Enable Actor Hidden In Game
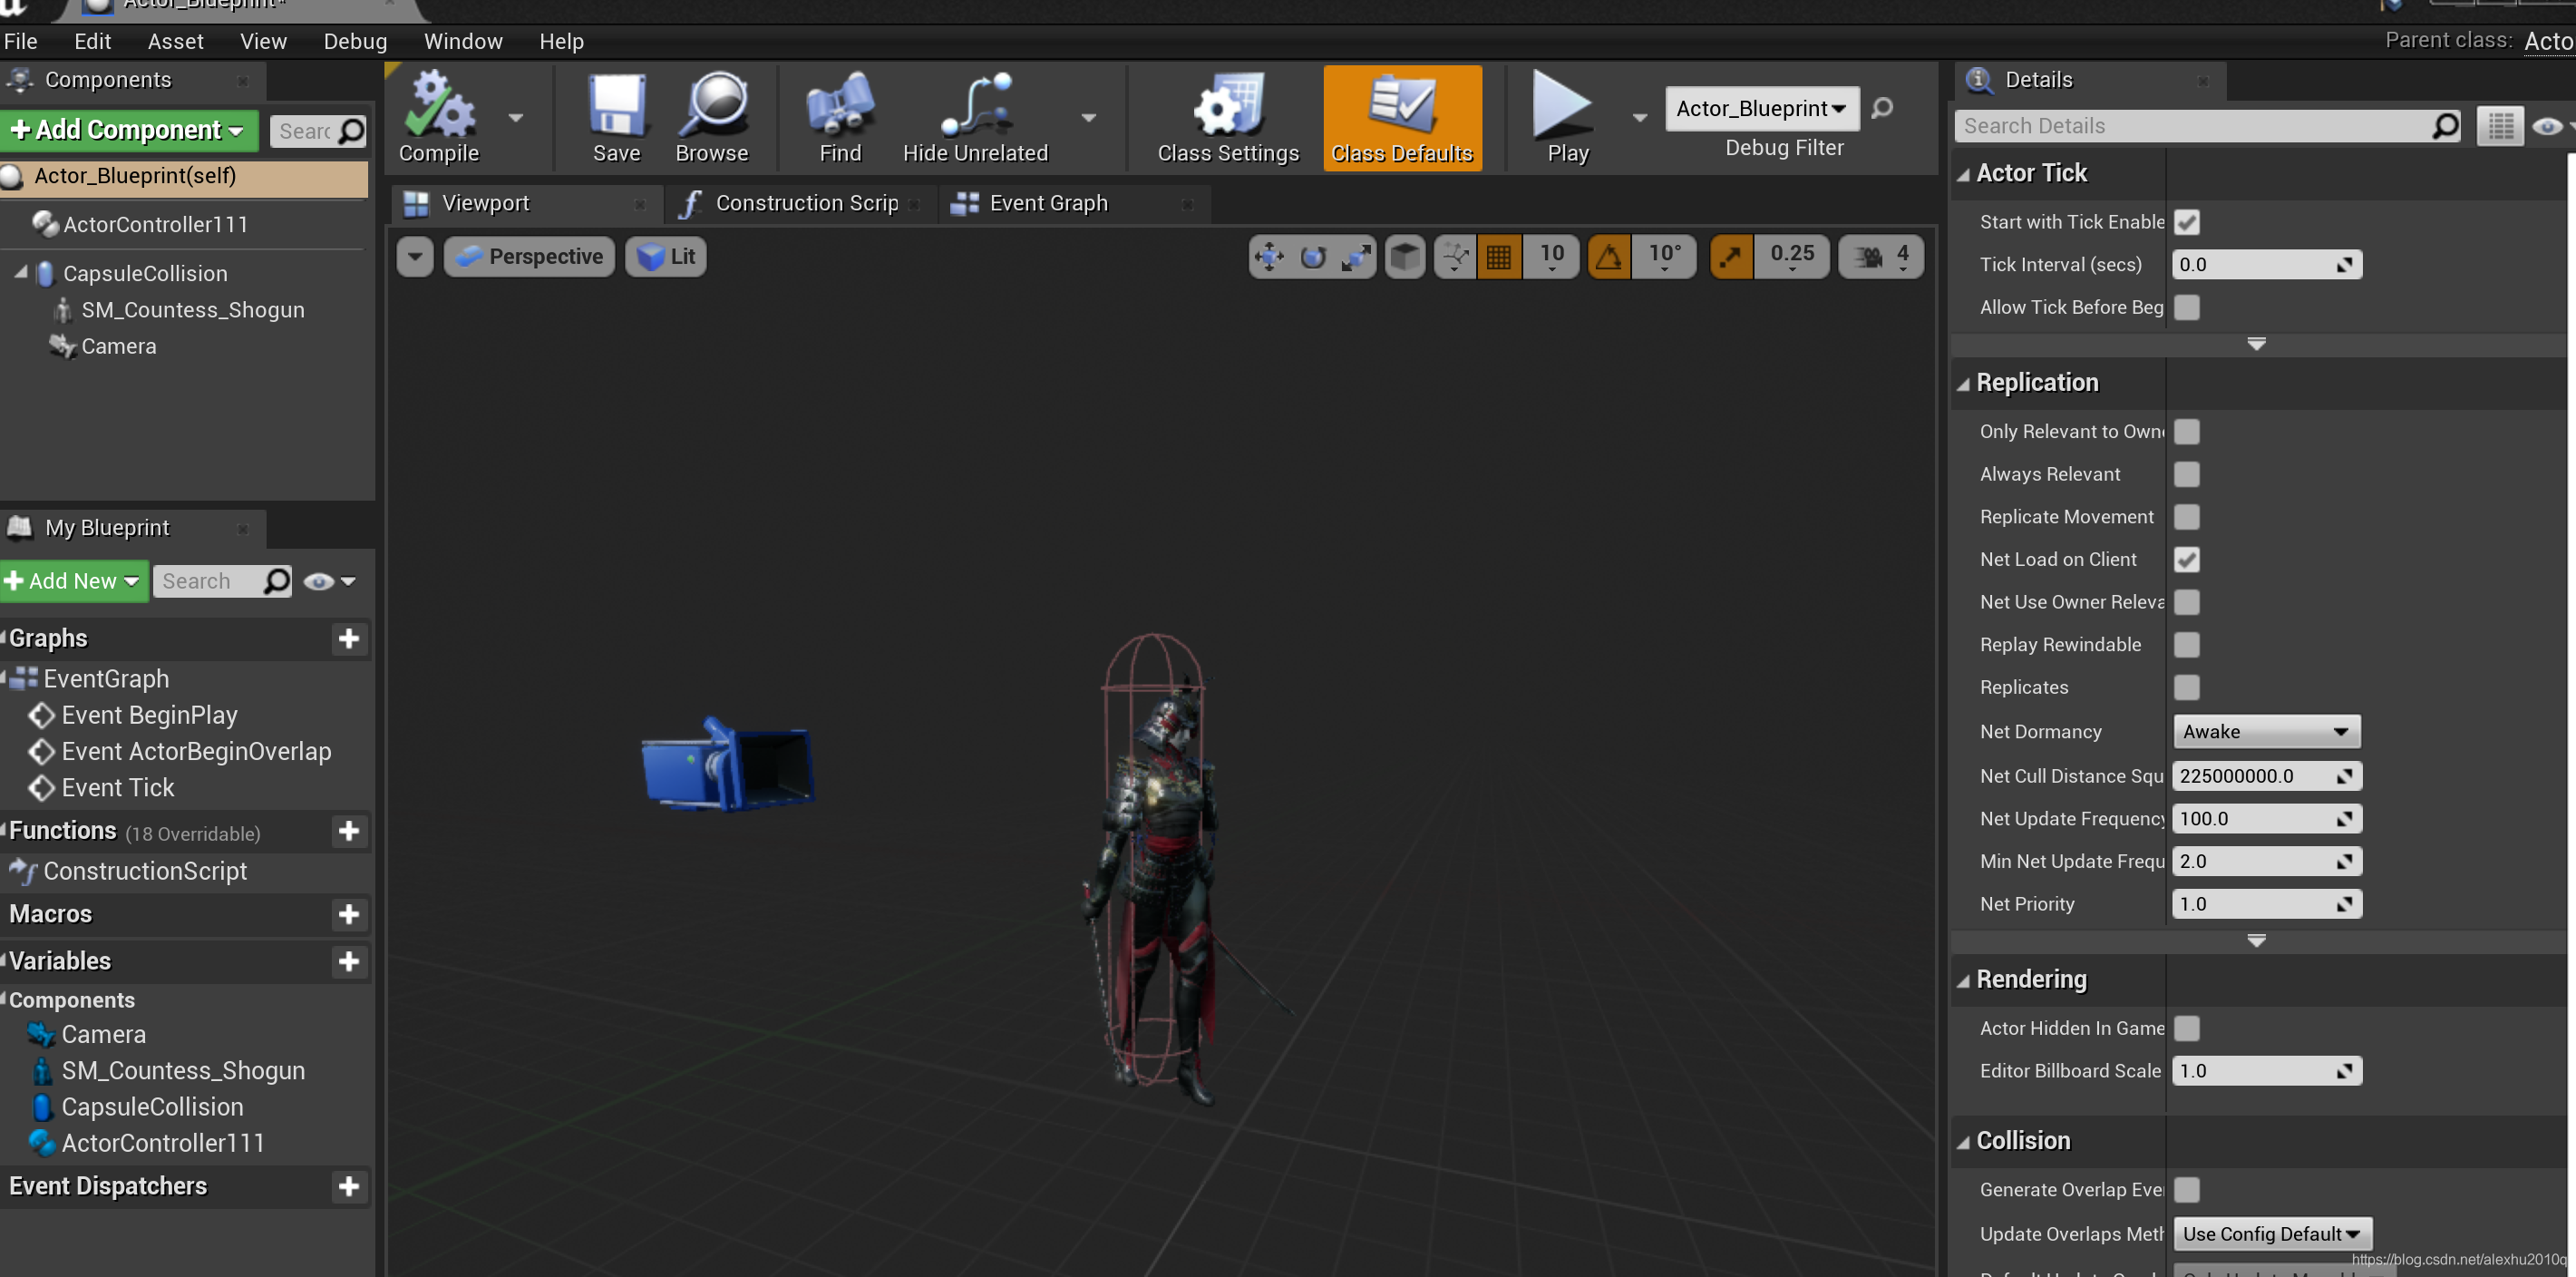Image resolution: width=2576 pixels, height=1277 pixels. click(2187, 1029)
